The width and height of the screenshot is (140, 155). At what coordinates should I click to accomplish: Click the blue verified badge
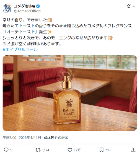tap(38, 6)
